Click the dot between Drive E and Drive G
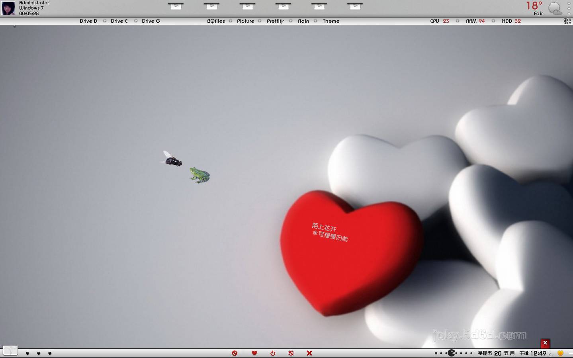The image size is (573, 358). (x=136, y=21)
